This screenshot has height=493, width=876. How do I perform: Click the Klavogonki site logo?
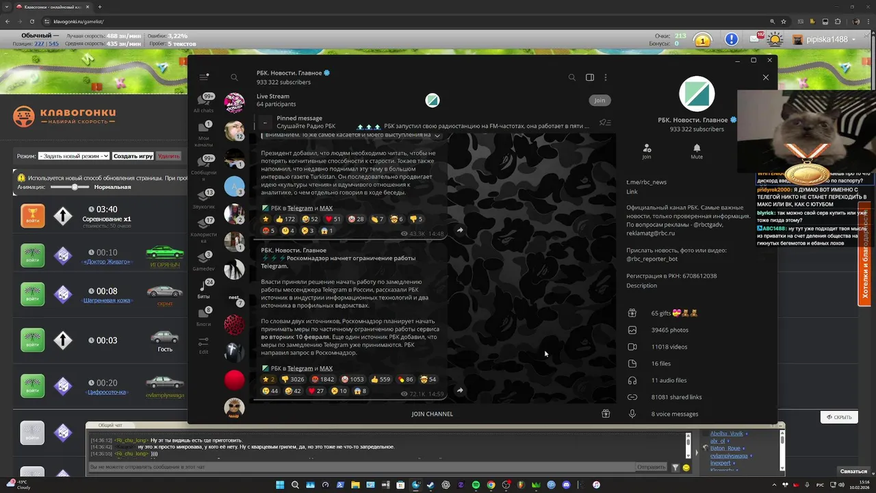[x=64, y=116]
